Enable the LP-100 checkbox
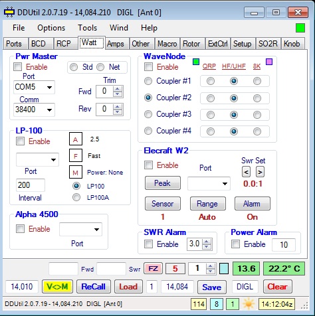This screenshot has width=315, height=316. click(20, 141)
